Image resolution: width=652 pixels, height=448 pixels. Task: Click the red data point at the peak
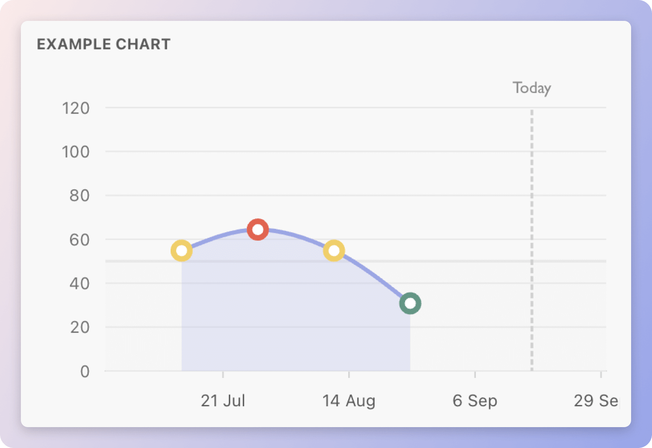[x=258, y=229]
